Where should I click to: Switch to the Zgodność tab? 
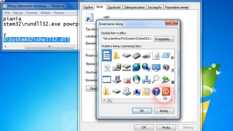(x=114, y=7)
